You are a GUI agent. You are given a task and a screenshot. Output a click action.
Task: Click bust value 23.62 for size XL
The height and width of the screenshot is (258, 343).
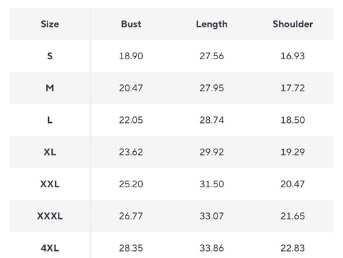(131, 152)
